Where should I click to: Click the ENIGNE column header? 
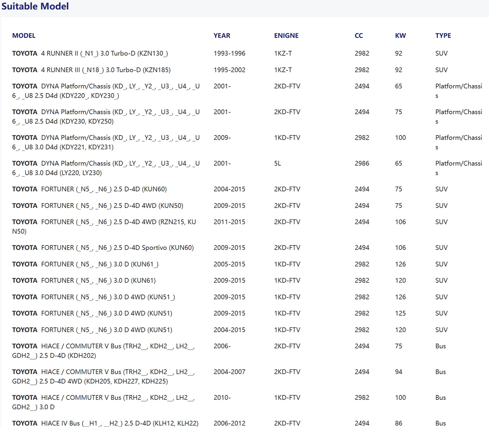(x=286, y=35)
